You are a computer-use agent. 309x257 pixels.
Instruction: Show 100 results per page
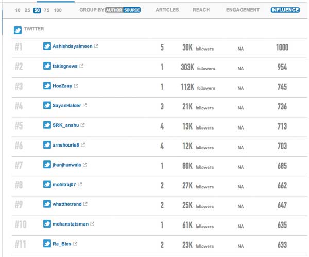coord(58,10)
